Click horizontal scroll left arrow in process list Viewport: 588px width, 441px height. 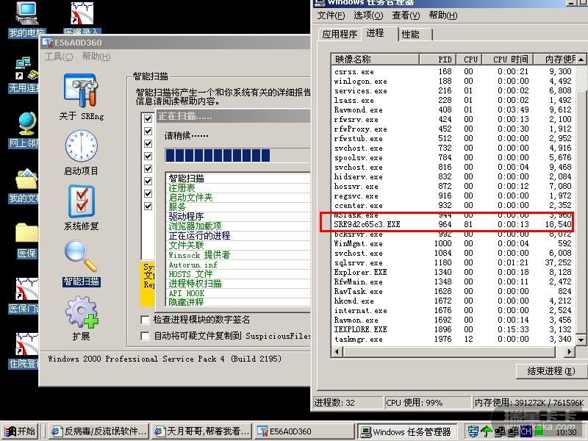[337, 352]
